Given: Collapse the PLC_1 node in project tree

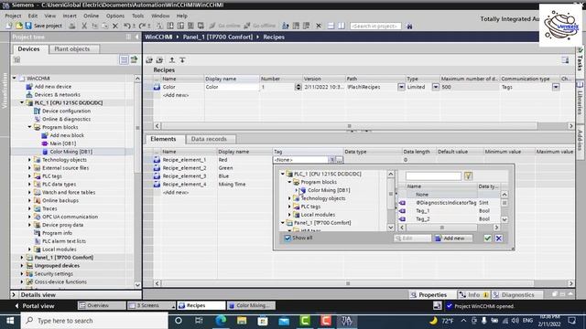Looking at the screenshot, I should pyautogui.click(x=22, y=102).
